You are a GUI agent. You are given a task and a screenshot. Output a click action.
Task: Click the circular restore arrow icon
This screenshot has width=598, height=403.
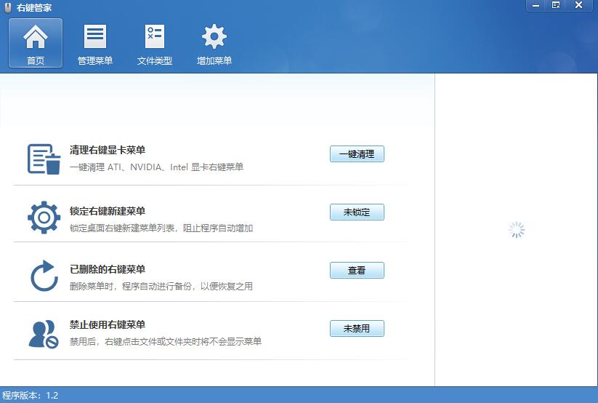[44, 276]
